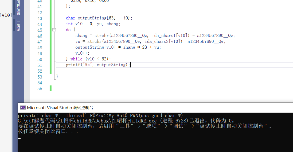
Task: Click the press-any-key console line
Action: click(48, 132)
